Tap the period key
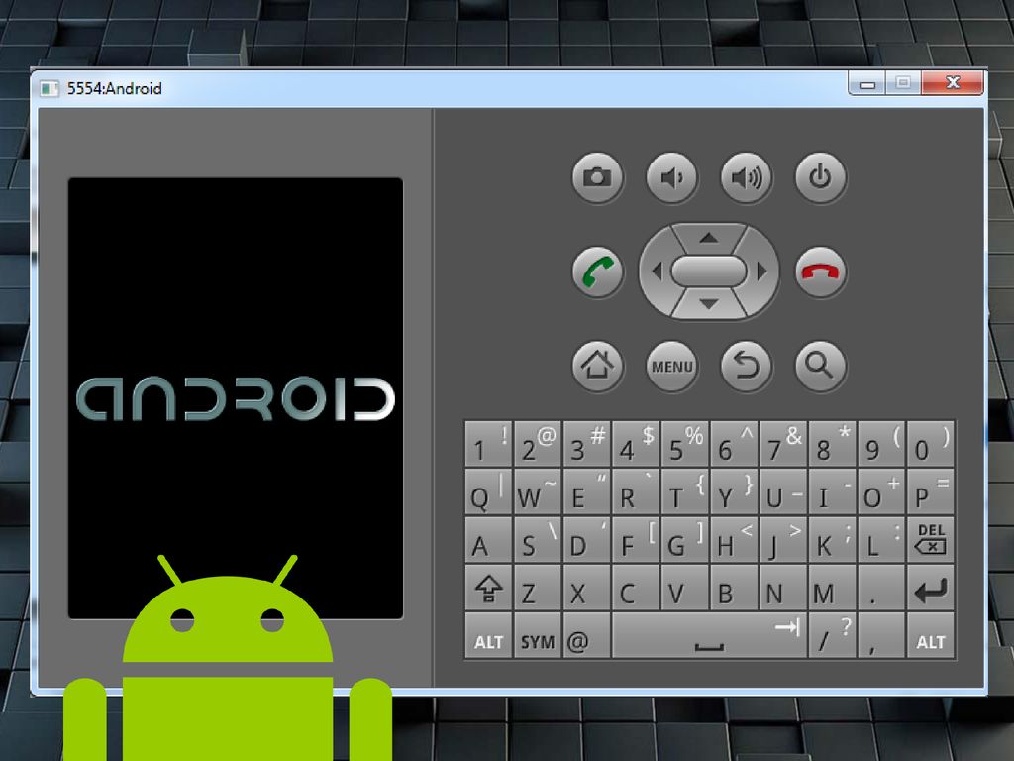The image size is (1014, 761). [881, 588]
